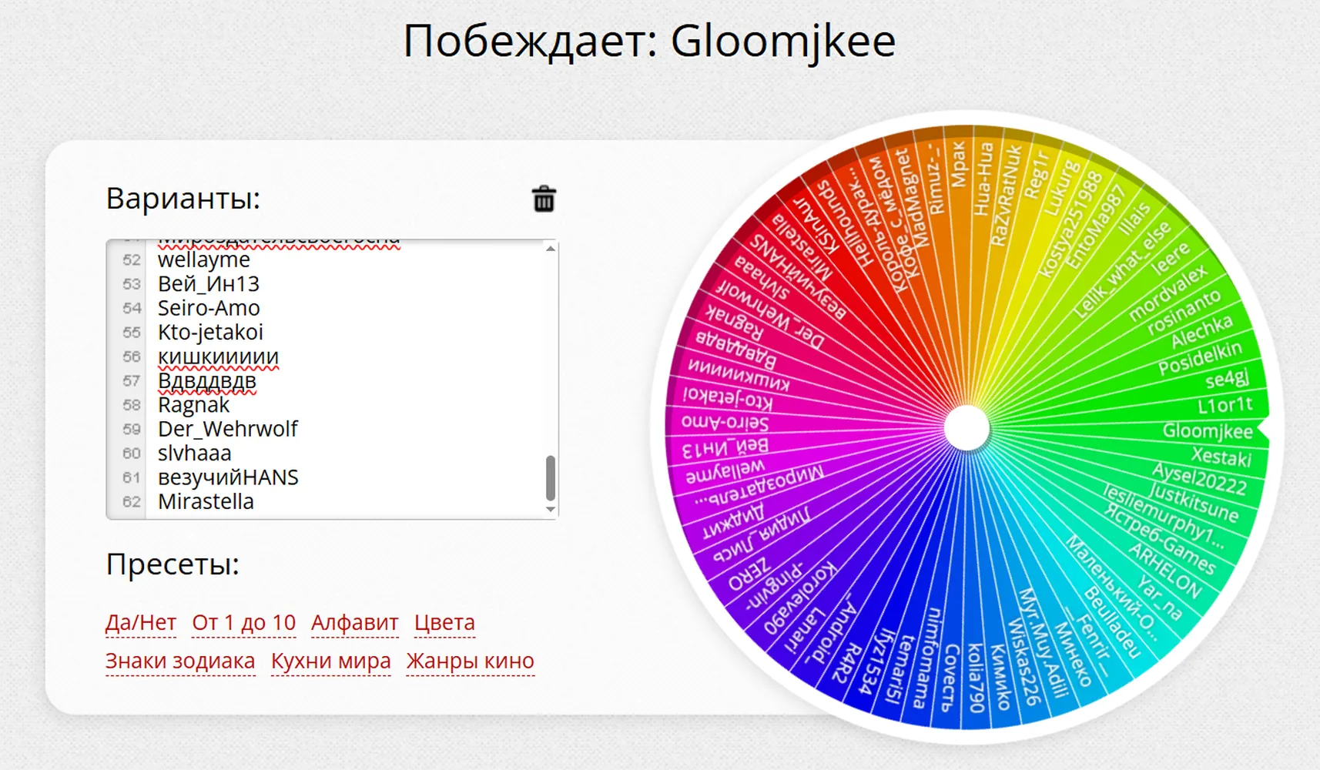Image resolution: width=1320 pixels, height=770 pixels.
Task: Click the Ragnak entry in the list
Action: (193, 405)
